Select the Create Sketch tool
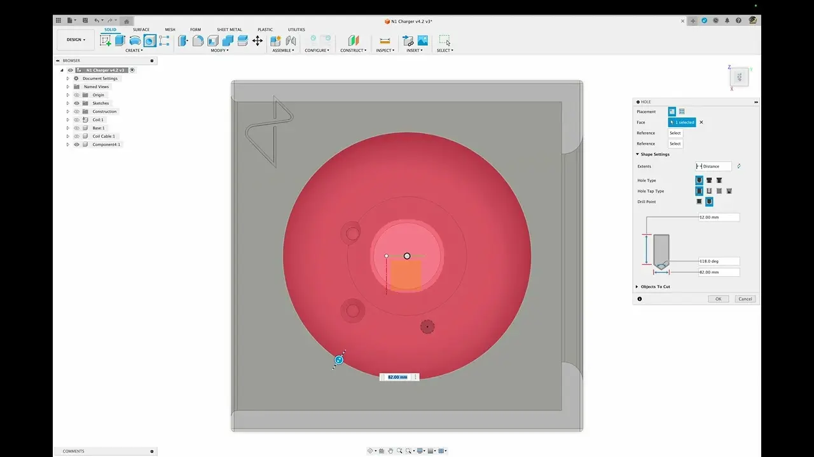Screen dimensions: 814x457 point(106,41)
